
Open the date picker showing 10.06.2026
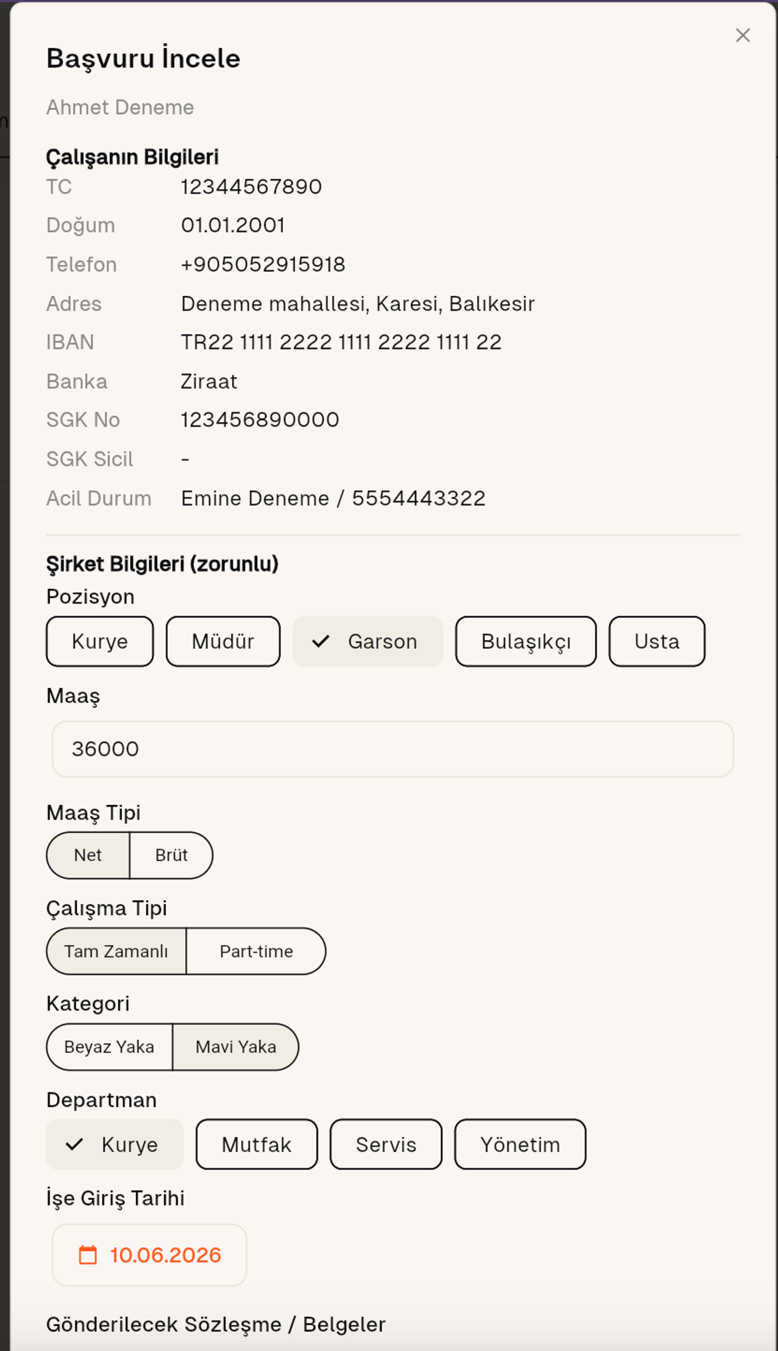click(149, 1255)
